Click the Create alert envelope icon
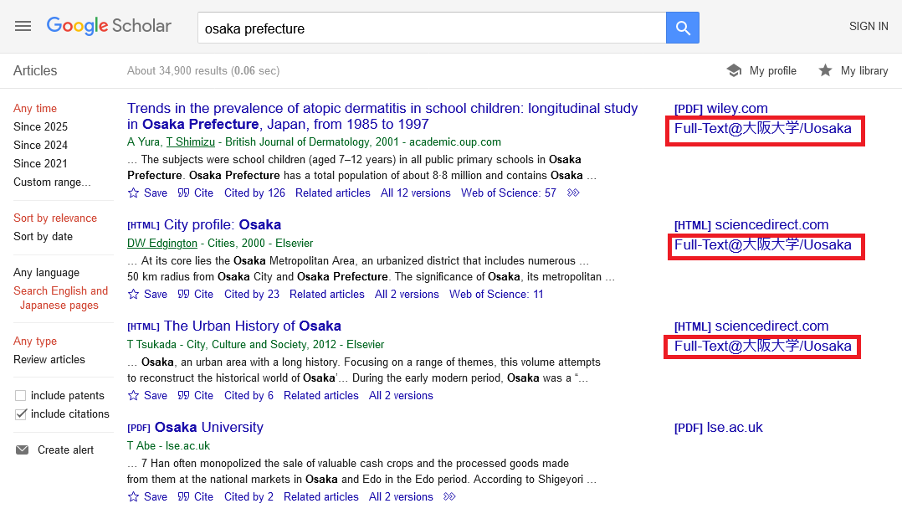This screenshot has height=524, width=902. [x=23, y=450]
